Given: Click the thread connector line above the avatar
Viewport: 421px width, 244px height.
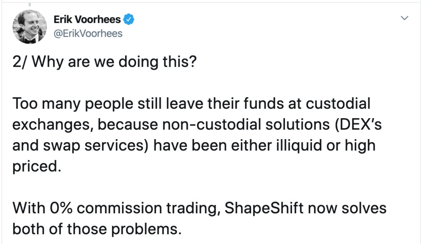Looking at the screenshot, I should (x=30, y=4).
